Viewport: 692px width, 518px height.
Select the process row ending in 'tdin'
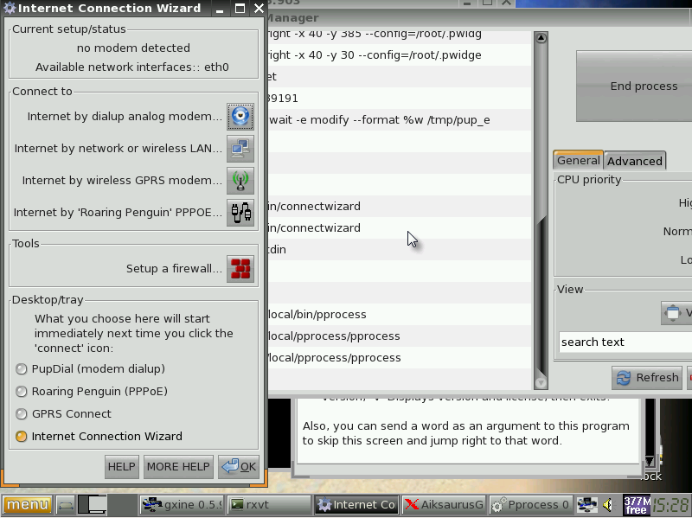pyautogui.click(x=400, y=250)
